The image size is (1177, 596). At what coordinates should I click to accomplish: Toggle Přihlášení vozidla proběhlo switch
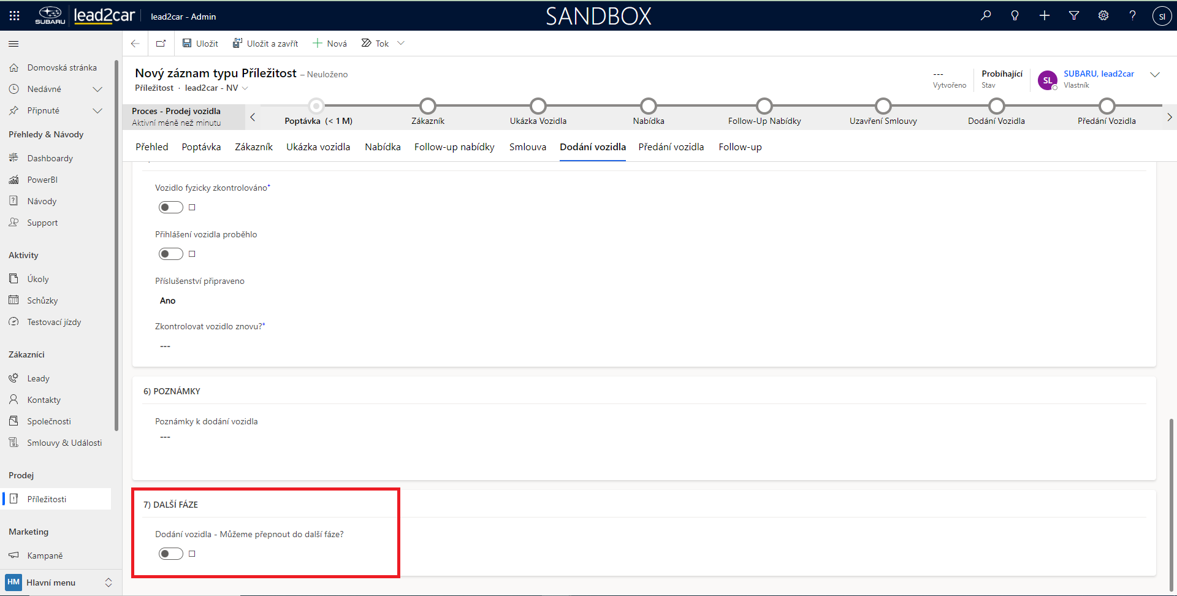click(171, 254)
